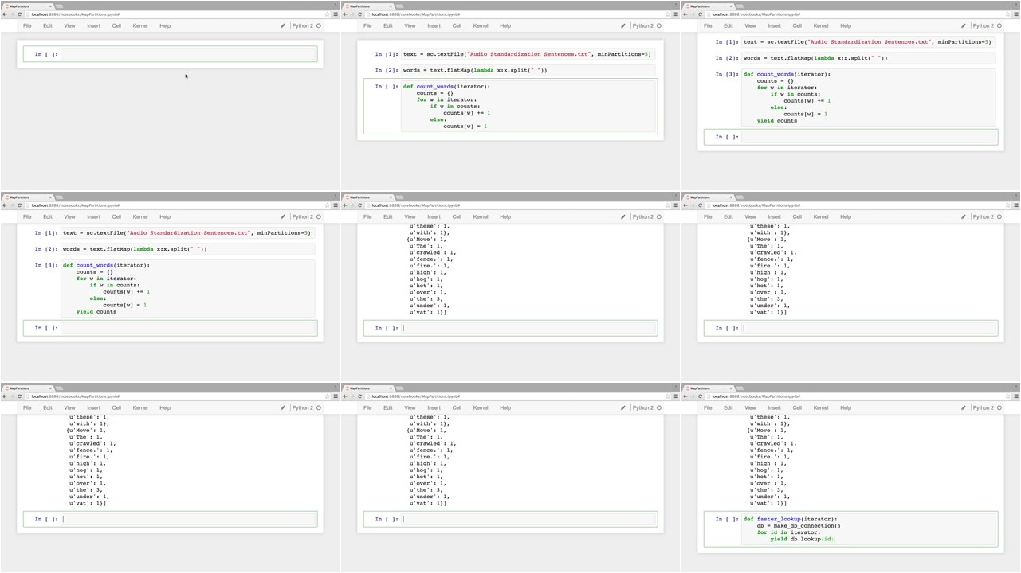The height and width of the screenshot is (573, 1021).
Task: Open new tab in blank single-cell notebook window
Action: pyautogui.click(x=57, y=6)
